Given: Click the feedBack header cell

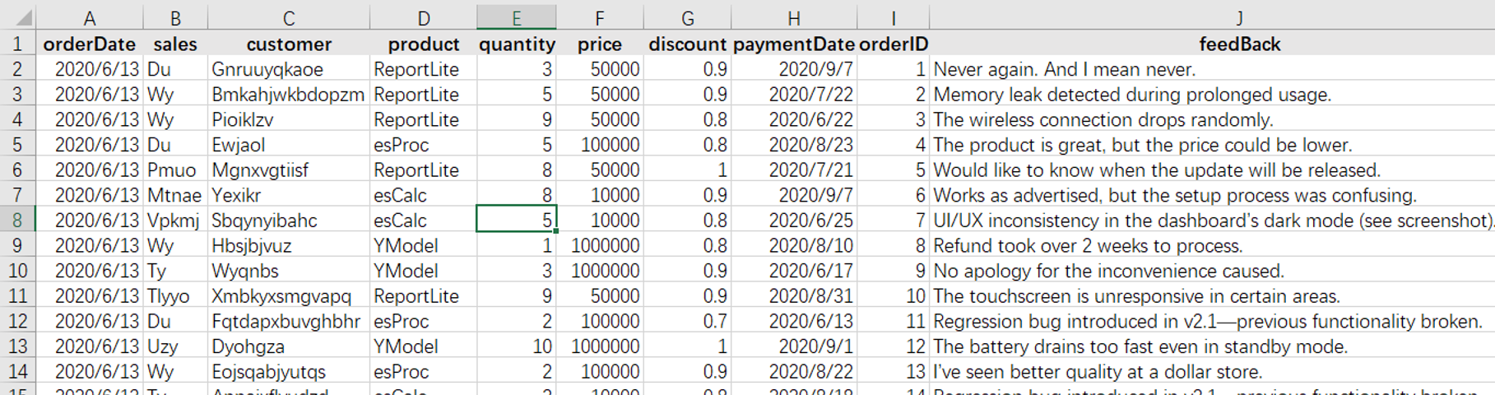Looking at the screenshot, I should click(1238, 44).
